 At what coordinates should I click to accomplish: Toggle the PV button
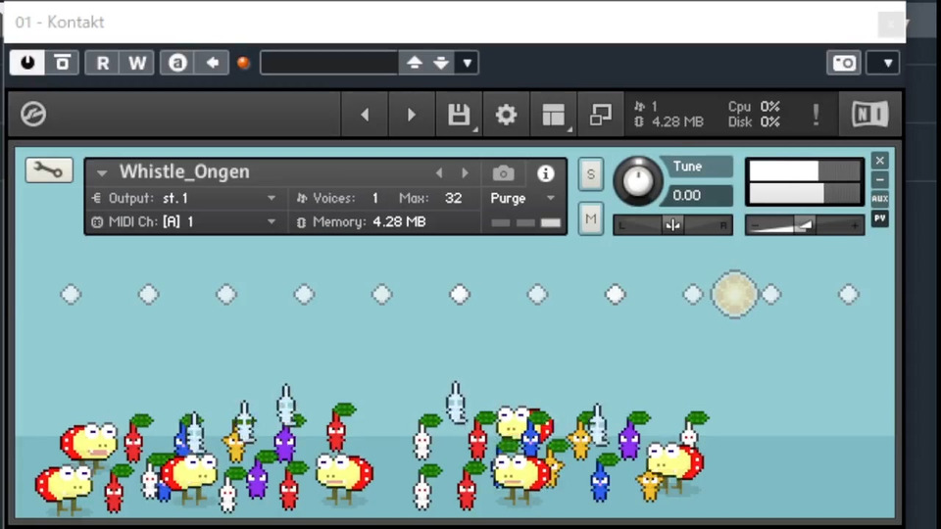[880, 218]
